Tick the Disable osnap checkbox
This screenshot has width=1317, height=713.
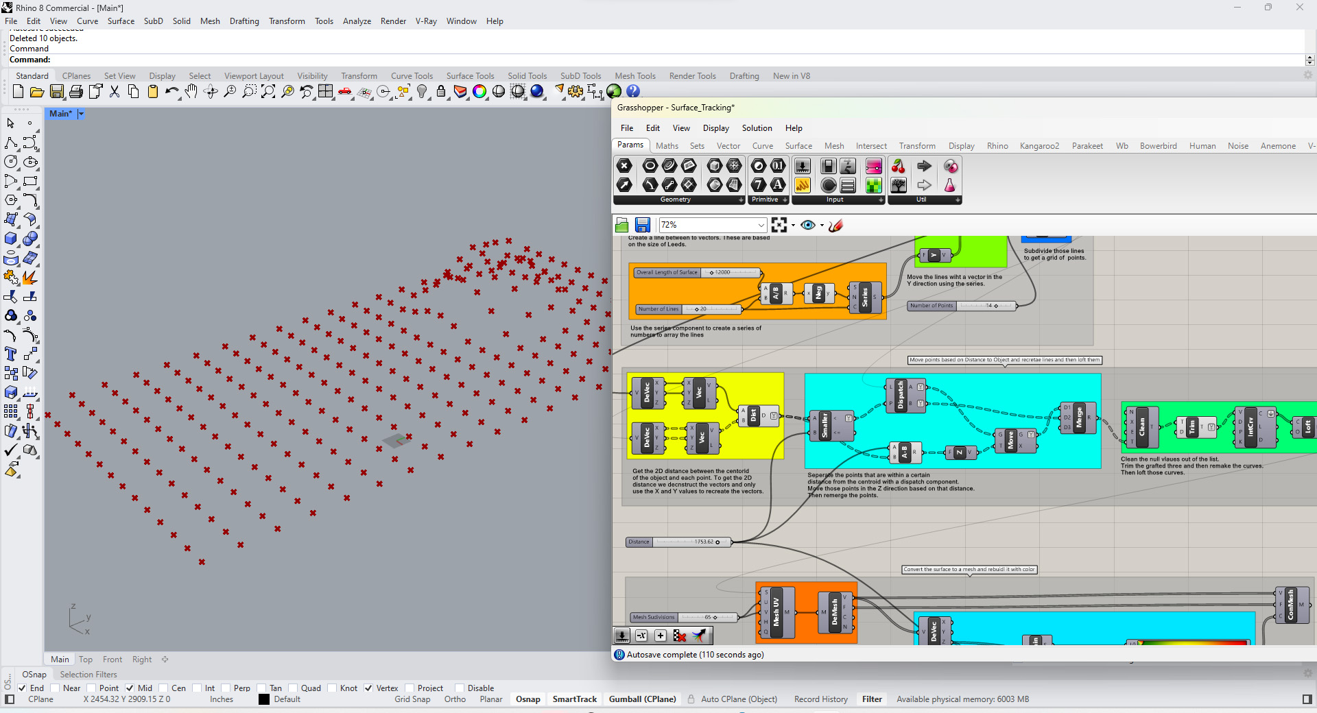(460, 688)
